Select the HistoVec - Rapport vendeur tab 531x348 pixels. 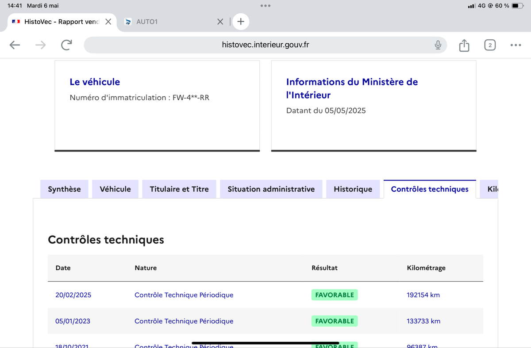pos(62,22)
